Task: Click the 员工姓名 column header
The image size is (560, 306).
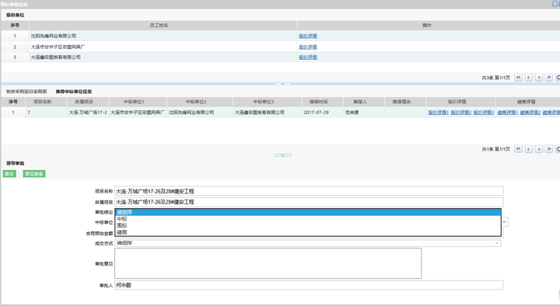Action: click(163, 26)
